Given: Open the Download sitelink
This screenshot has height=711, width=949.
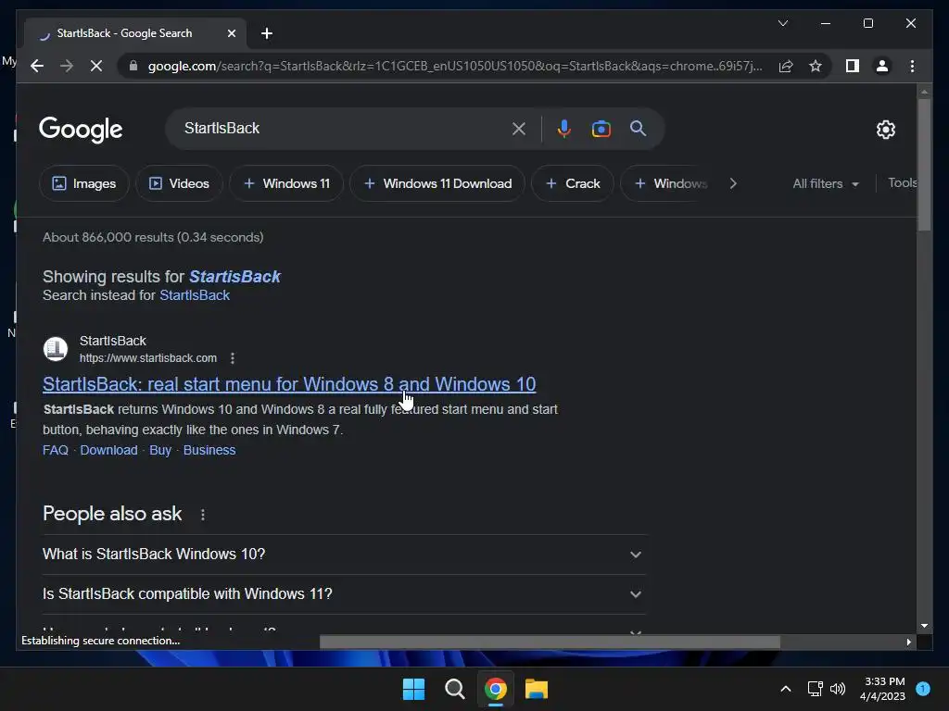Looking at the screenshot, I should [109, 450].
